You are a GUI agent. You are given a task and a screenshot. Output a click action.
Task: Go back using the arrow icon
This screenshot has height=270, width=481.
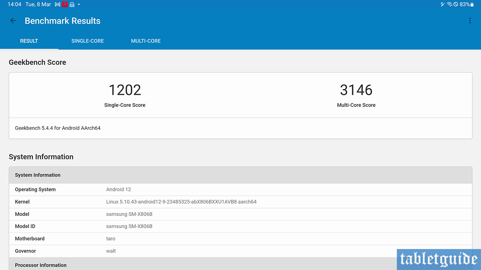tap(13, 21)
